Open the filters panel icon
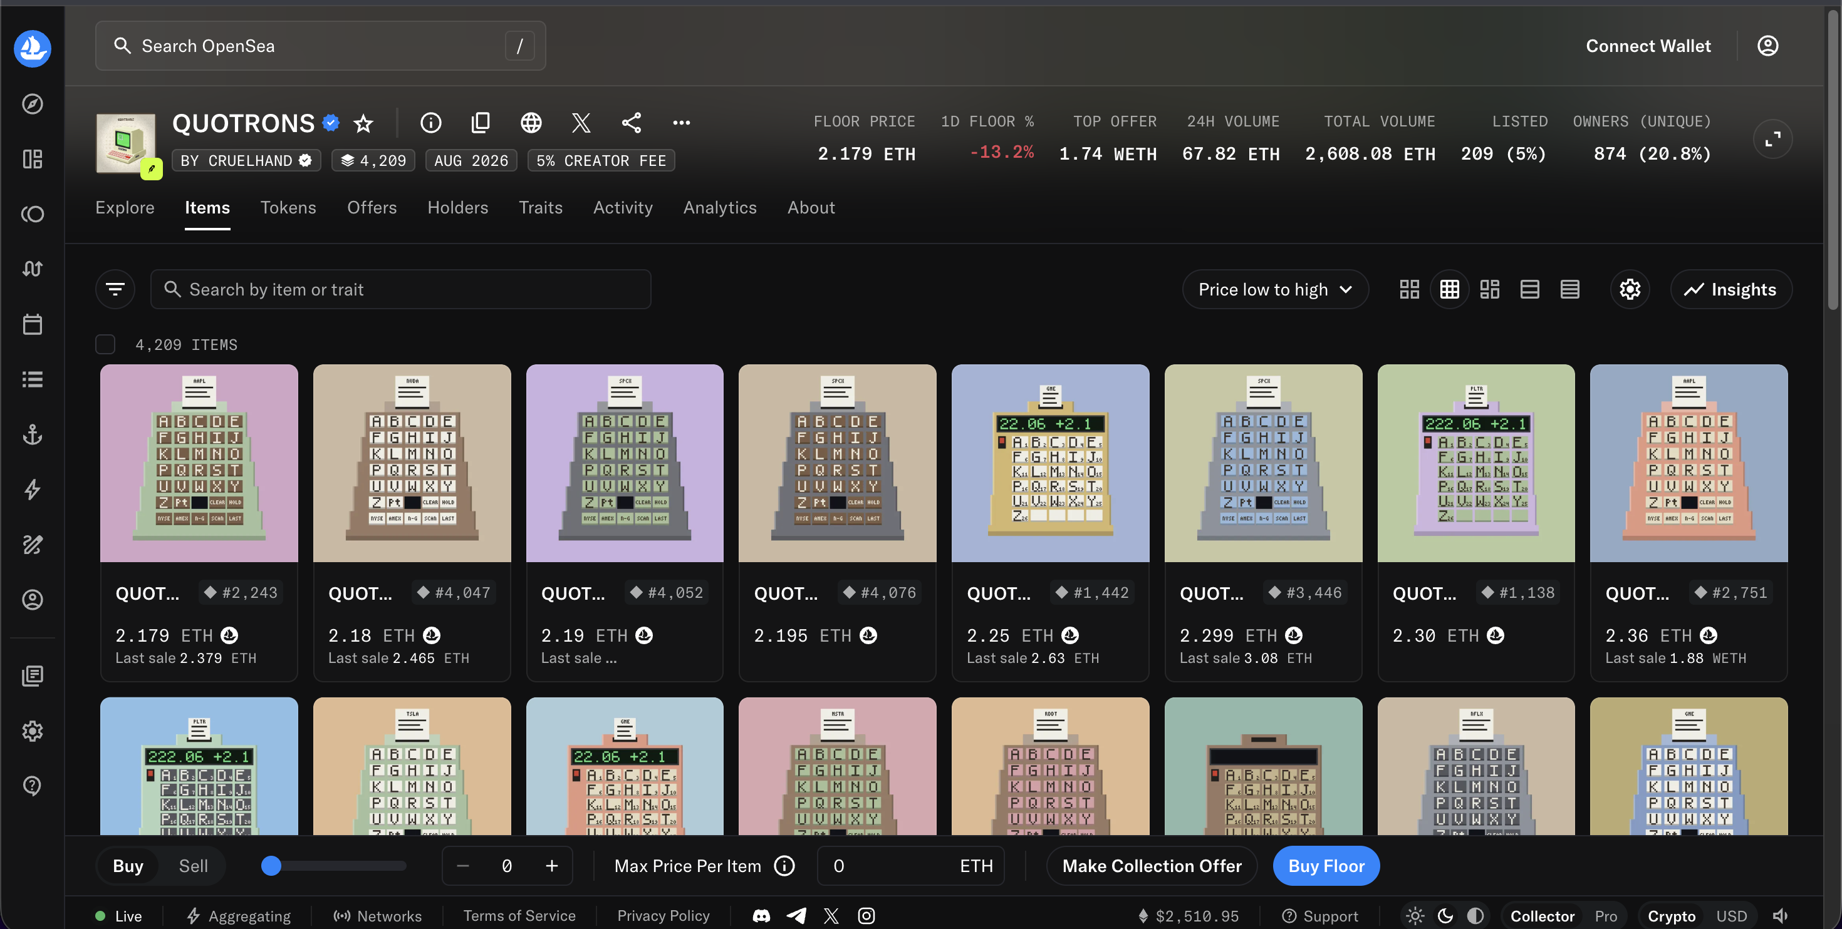 tap(115, 289)
